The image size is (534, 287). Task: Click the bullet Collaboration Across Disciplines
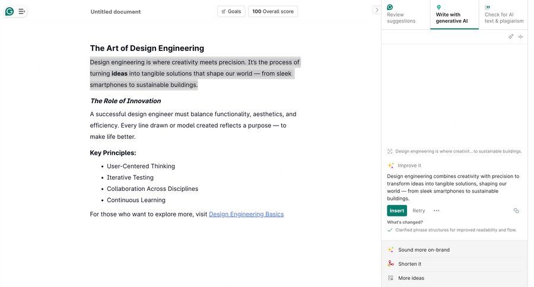[x=152, y=189]
